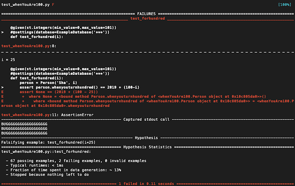
Task: Click the 'Captured stdout call' section header
Action: (x=147, y=119)
